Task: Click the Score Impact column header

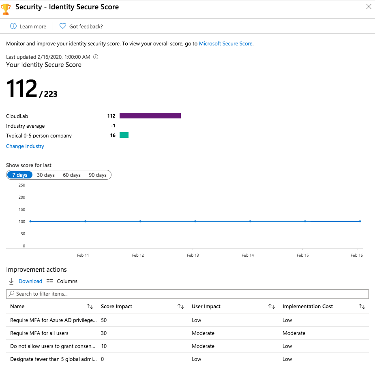Action: 116,307
